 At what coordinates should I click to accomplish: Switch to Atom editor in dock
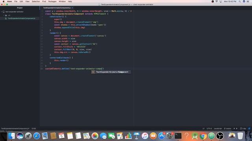[x=211, y=136]
